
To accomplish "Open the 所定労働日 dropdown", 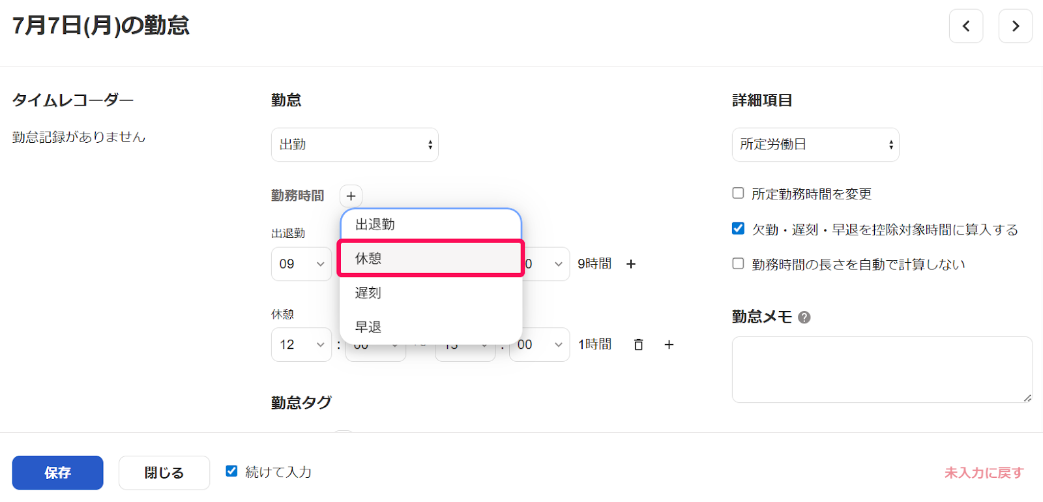I will (x=815, y=145).
